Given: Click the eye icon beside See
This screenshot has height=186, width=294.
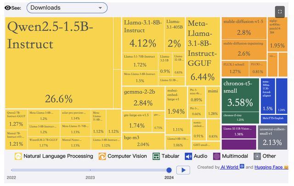Looking at the screenshot, I should [x=8, y=8].
